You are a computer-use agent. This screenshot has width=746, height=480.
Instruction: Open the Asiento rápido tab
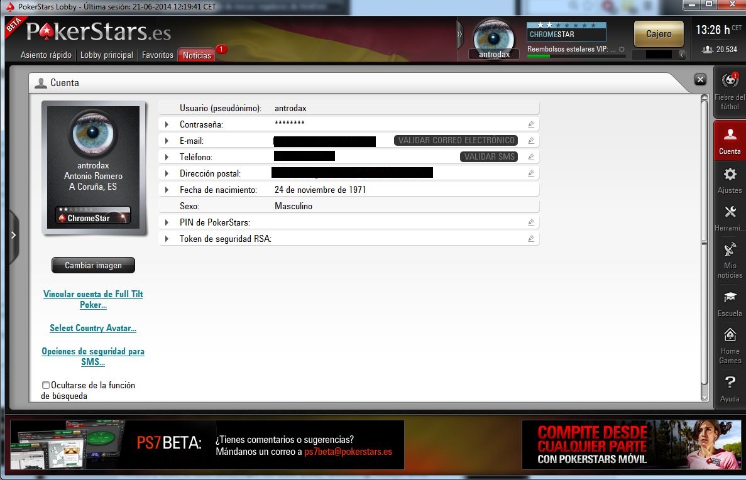click(46, 55)
